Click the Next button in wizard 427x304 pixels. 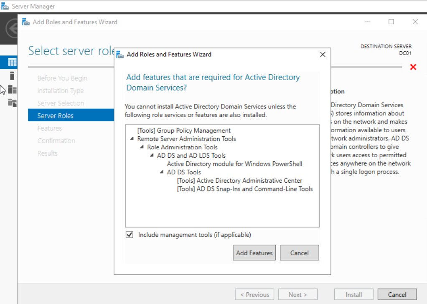(x=297, y=294)
